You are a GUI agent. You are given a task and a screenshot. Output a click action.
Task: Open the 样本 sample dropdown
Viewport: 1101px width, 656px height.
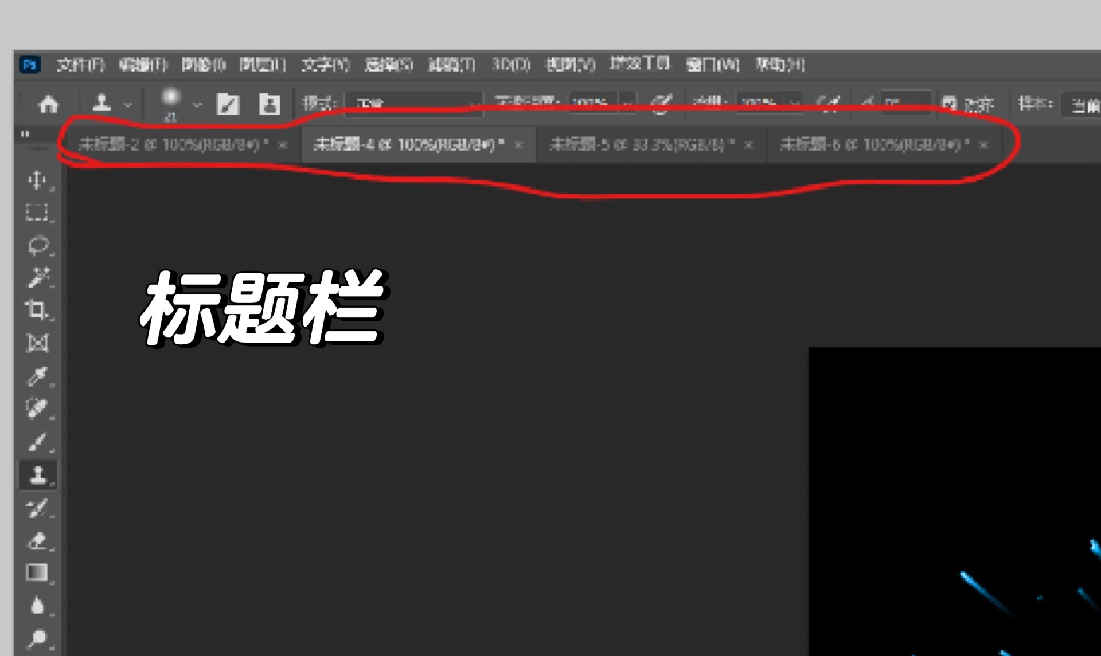tap(1080, 105)
